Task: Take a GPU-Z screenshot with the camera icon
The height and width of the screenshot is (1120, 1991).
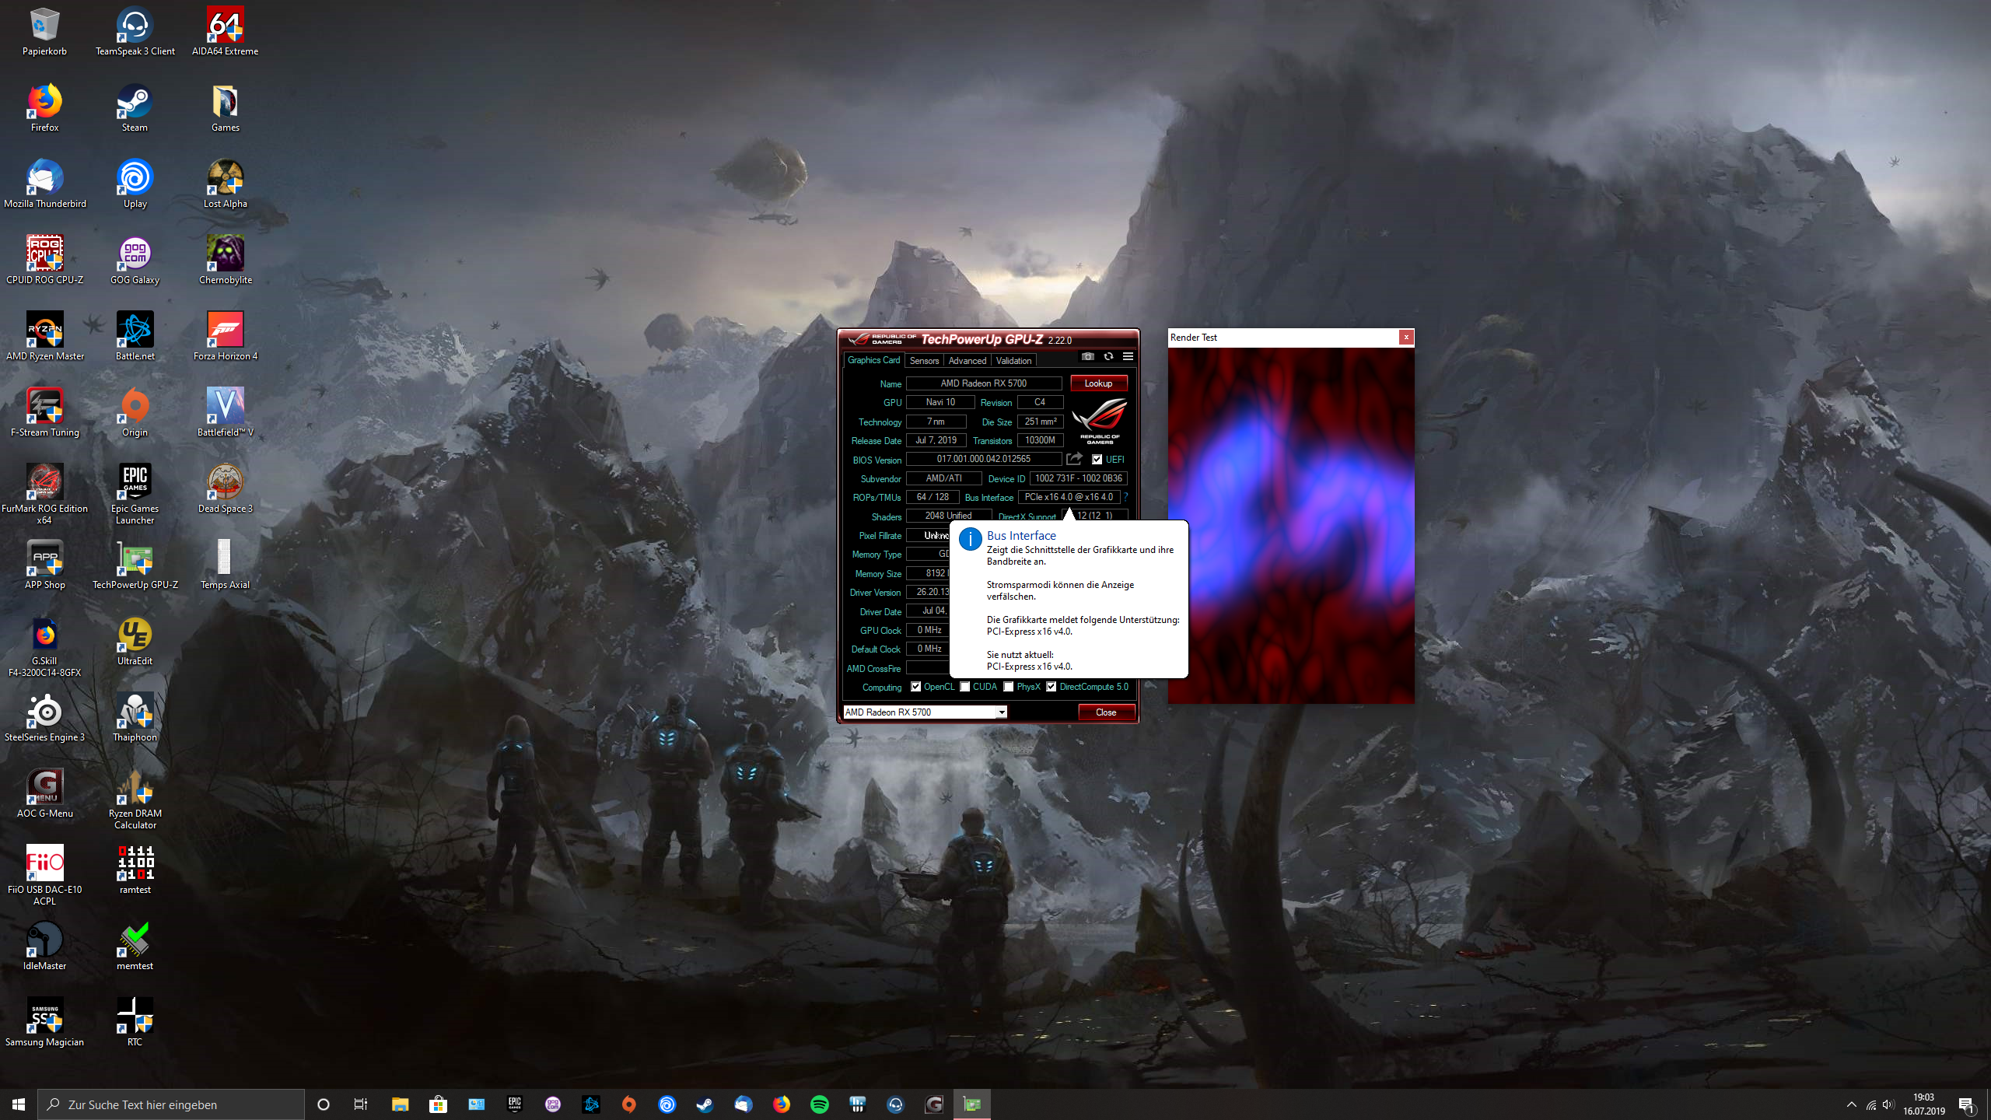Action: (1088, 357)
